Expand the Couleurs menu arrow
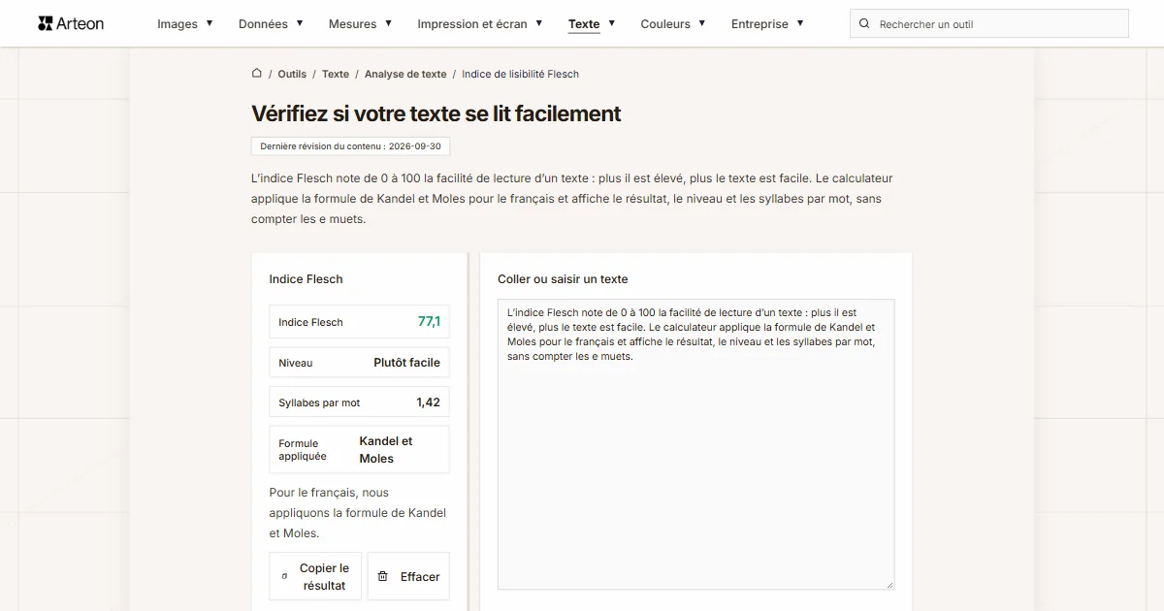1164x611 pixels. click(701, 22)
